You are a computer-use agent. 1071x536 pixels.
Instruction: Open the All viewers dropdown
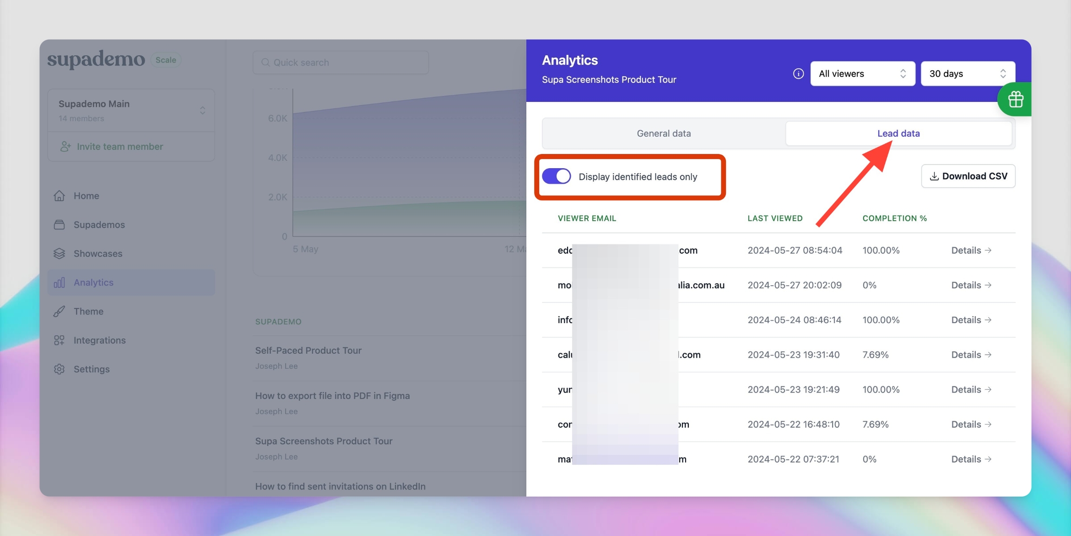tap(862, 74)
